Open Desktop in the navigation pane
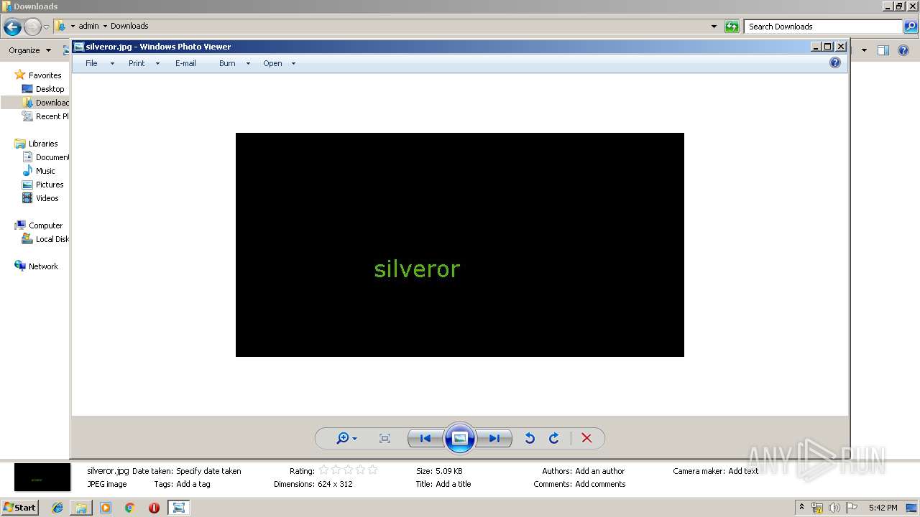 [50, 89]
